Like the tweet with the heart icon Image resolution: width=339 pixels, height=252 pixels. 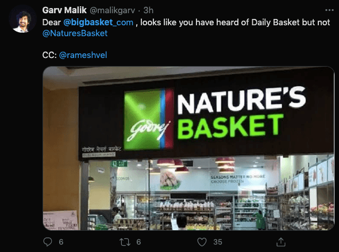[x=202, y=242]
